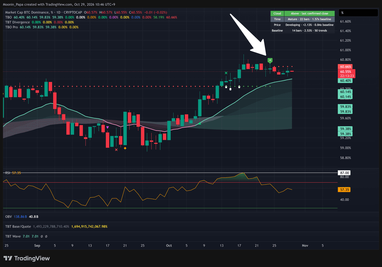The image size is (382, 267).
Task: Click the Market Cap BTC Dominance title
Action: click(27, 12)
